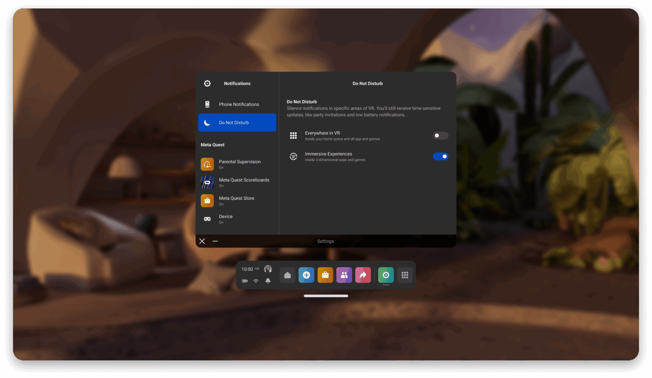This screenshot has height=378, width=652.
Task: Launch the Store shopping bag in the dock
Action: (x=325, y=275)
